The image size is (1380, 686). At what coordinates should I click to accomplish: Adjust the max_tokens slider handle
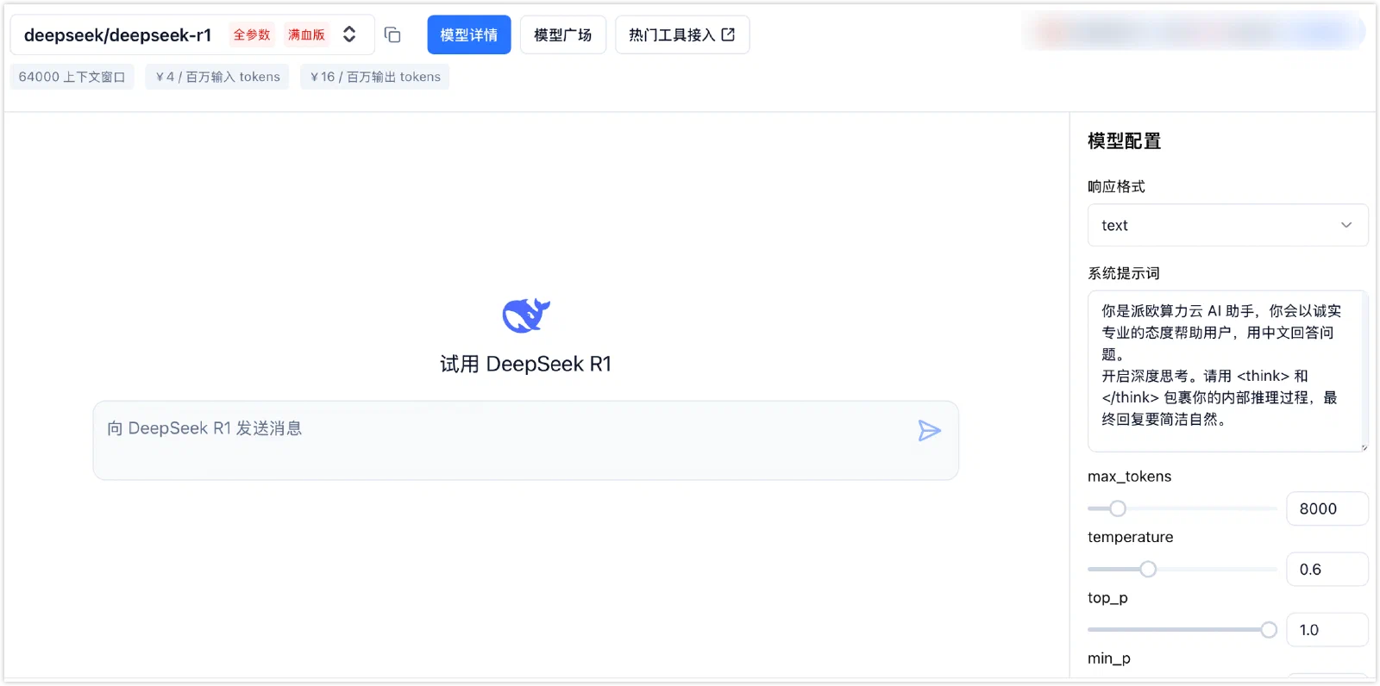1118,508
